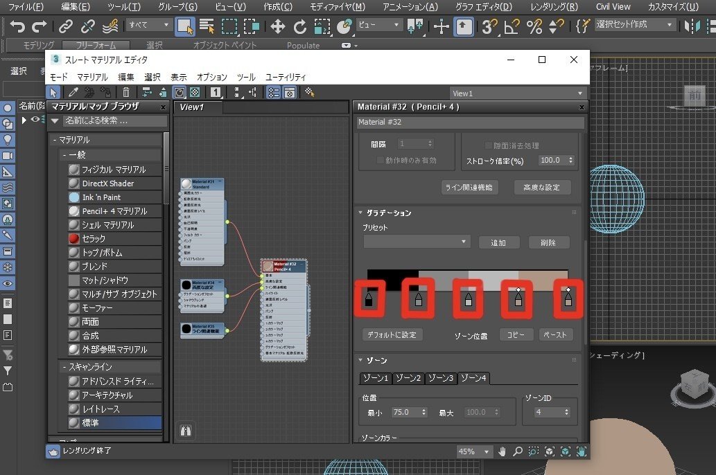716x475 pixels.
Task: Click the Select and Link chain icon
Action: 65,27
